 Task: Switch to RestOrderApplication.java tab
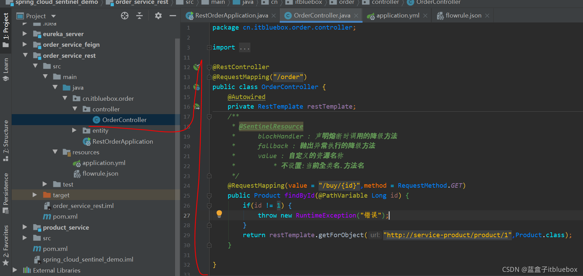pyautogui.click(x=231, y=15)
